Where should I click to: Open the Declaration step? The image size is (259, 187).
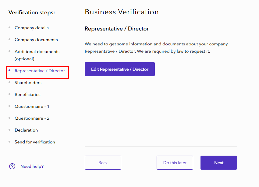[26, 130]
